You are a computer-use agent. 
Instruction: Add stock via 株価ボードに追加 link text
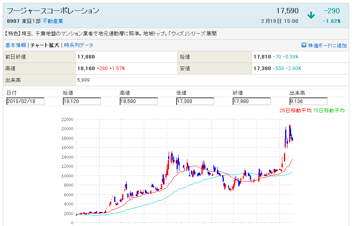(327, 45)
